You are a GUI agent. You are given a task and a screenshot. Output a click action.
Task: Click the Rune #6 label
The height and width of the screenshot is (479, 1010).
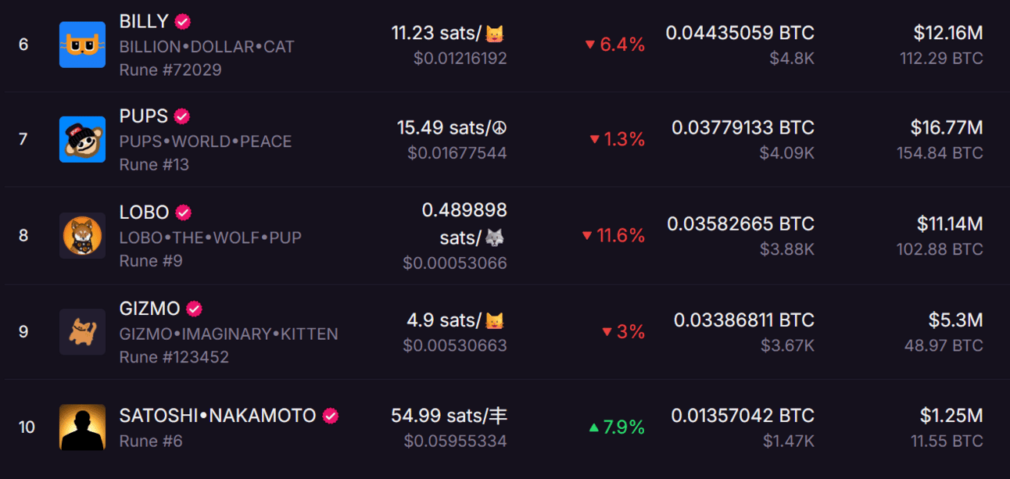pos(151,441)
